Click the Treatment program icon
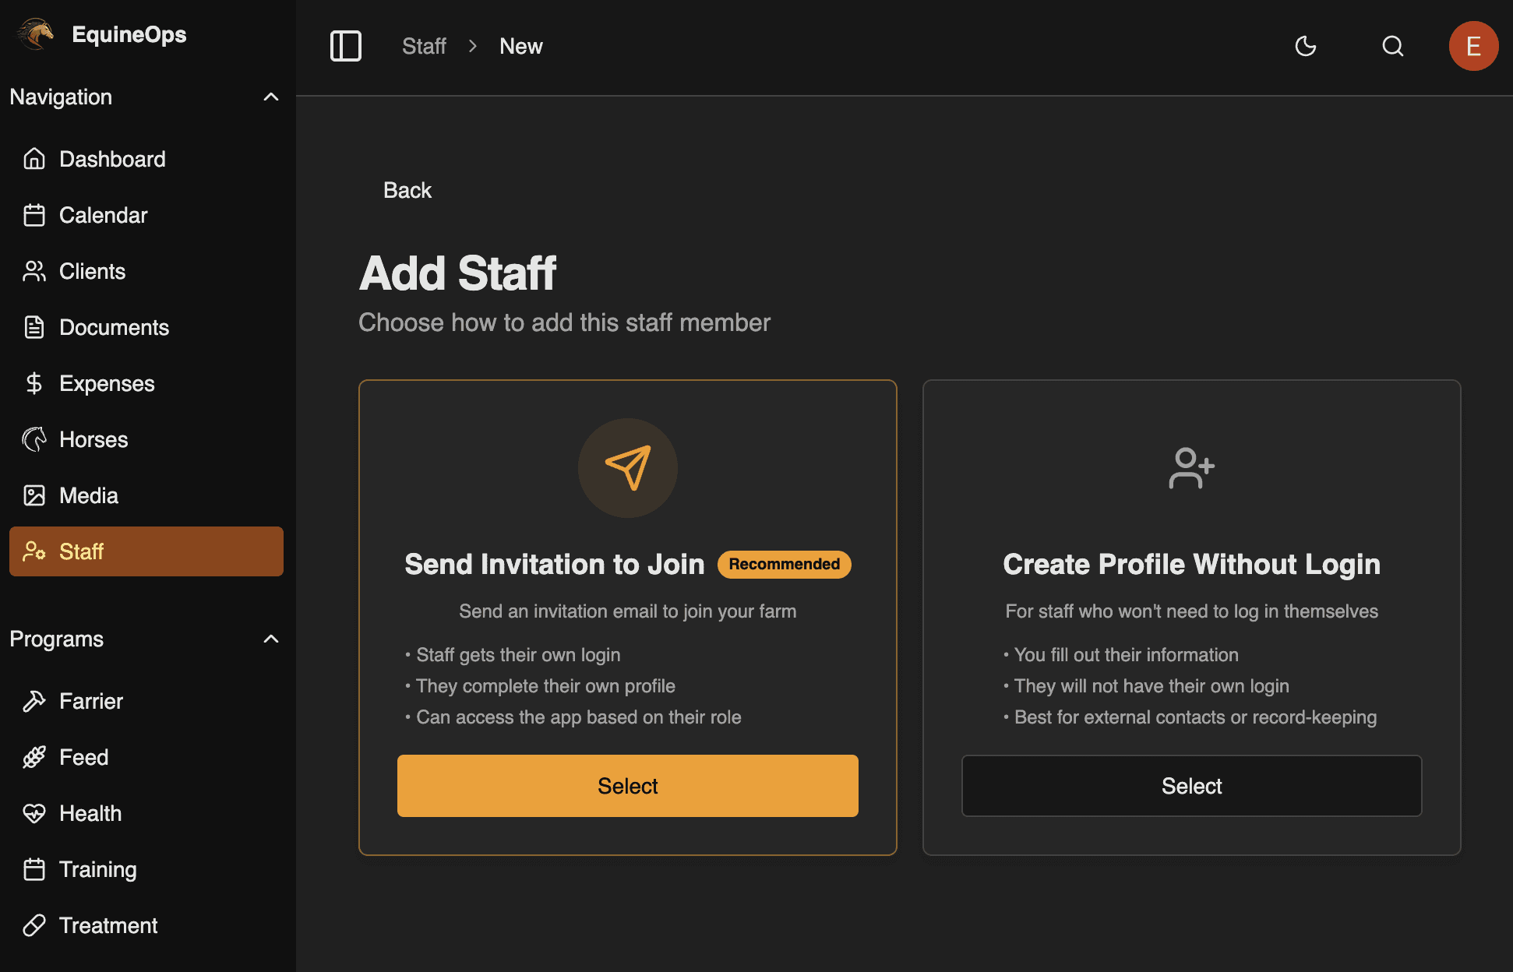The image size is (1513, 972). (x=34, y=925)
